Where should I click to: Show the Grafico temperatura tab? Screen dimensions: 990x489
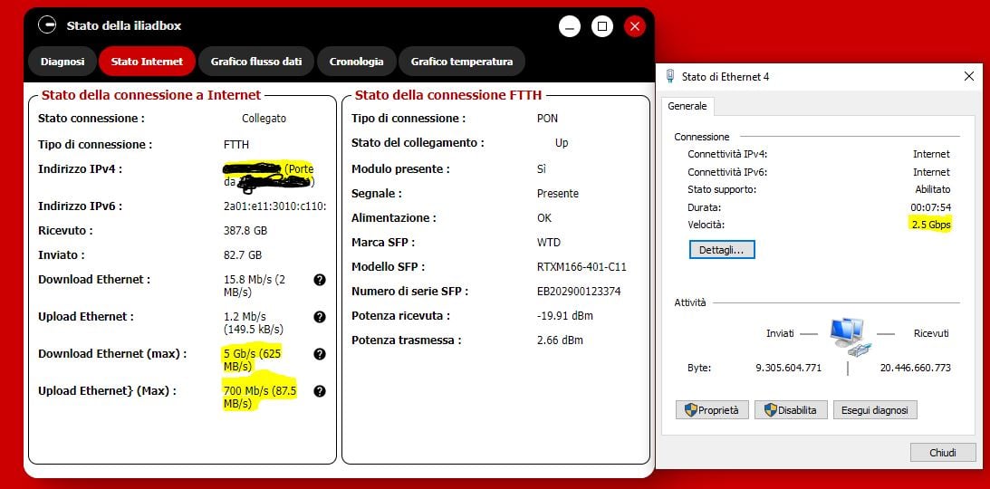point(461,62)
